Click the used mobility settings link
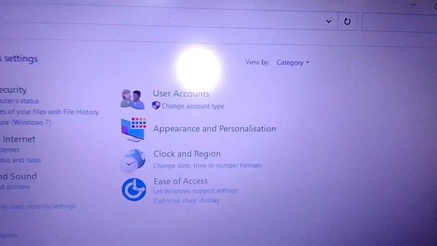 tap(38, 206)
